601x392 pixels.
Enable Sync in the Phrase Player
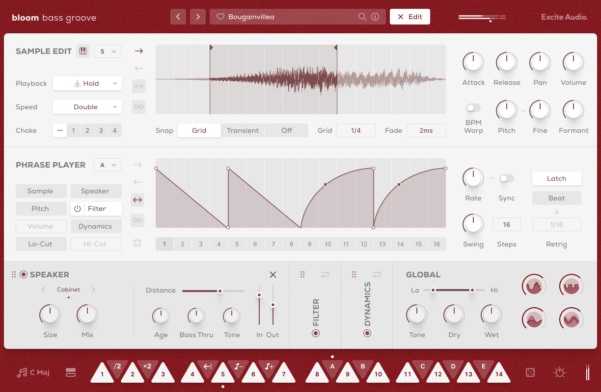coord(506,178)
